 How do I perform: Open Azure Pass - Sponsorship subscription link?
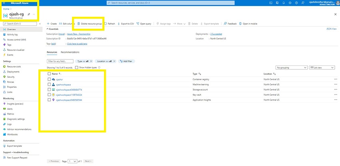pos(79,34)
